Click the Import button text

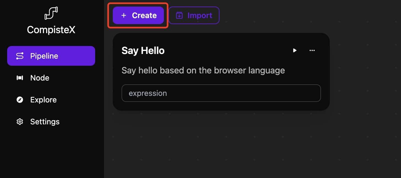click(200, 15)
